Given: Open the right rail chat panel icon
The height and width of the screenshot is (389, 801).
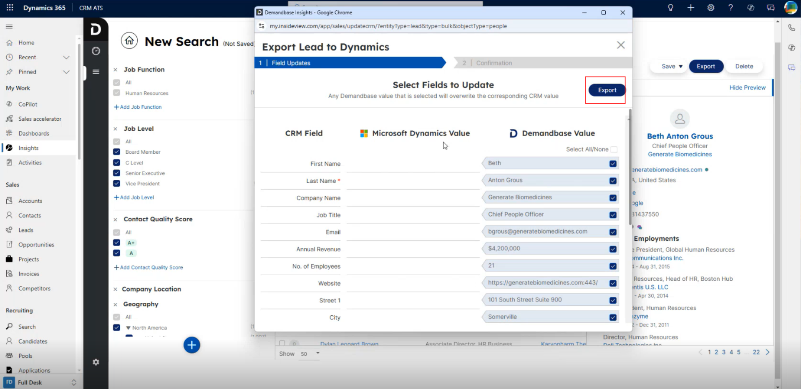Looking at the screenshot, I should coord(791,67).
